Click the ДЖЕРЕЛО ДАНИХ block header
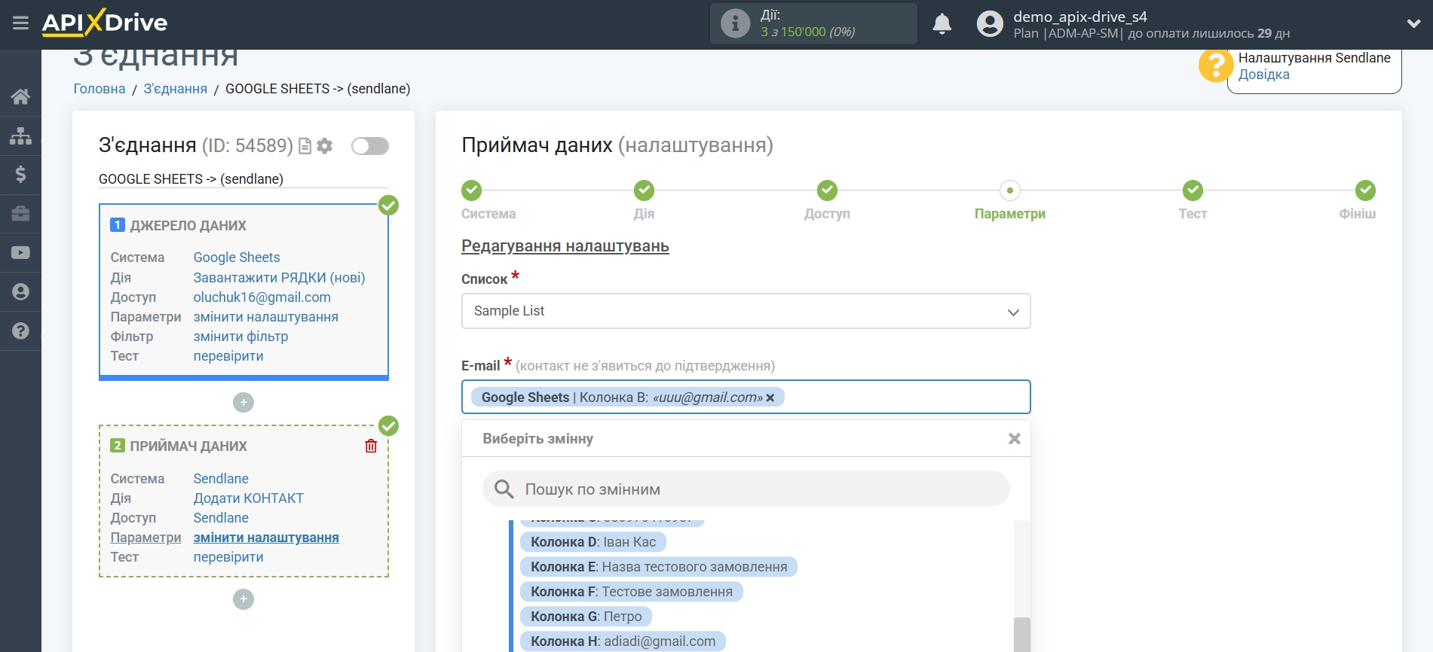The image size is (1433, 652). click(x=188, y=226)
